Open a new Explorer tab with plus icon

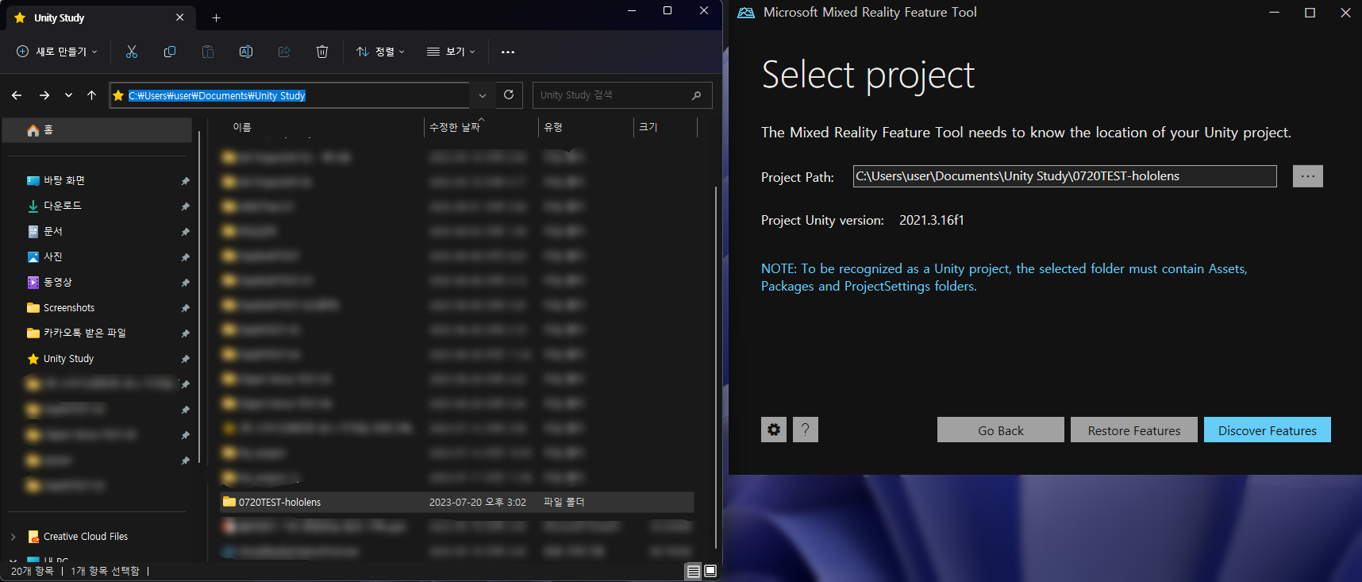click(x=216, y=17)
